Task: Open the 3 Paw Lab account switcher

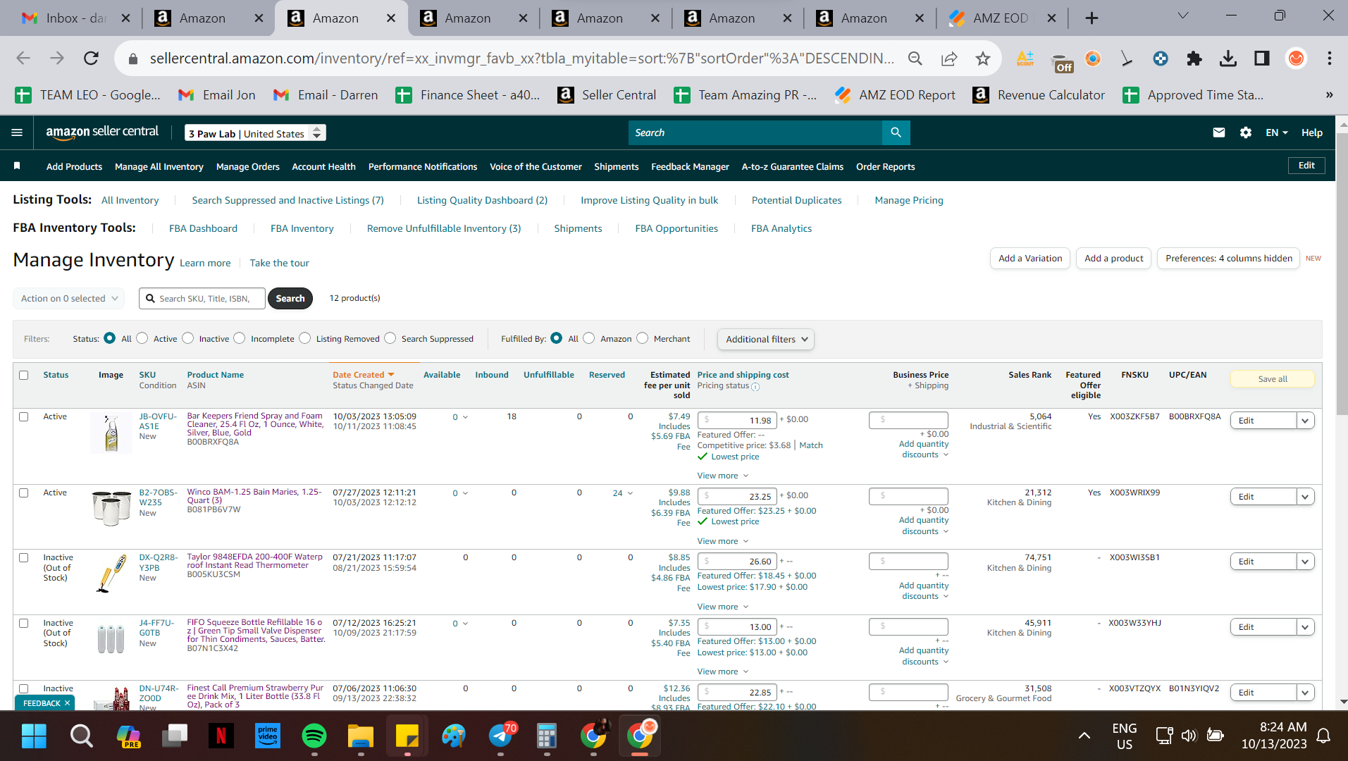Action: coord(255,133)
